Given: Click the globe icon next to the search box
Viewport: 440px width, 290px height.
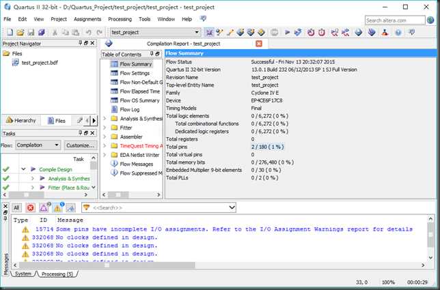Looking at the screenshot, I should (x=430, y=20).
